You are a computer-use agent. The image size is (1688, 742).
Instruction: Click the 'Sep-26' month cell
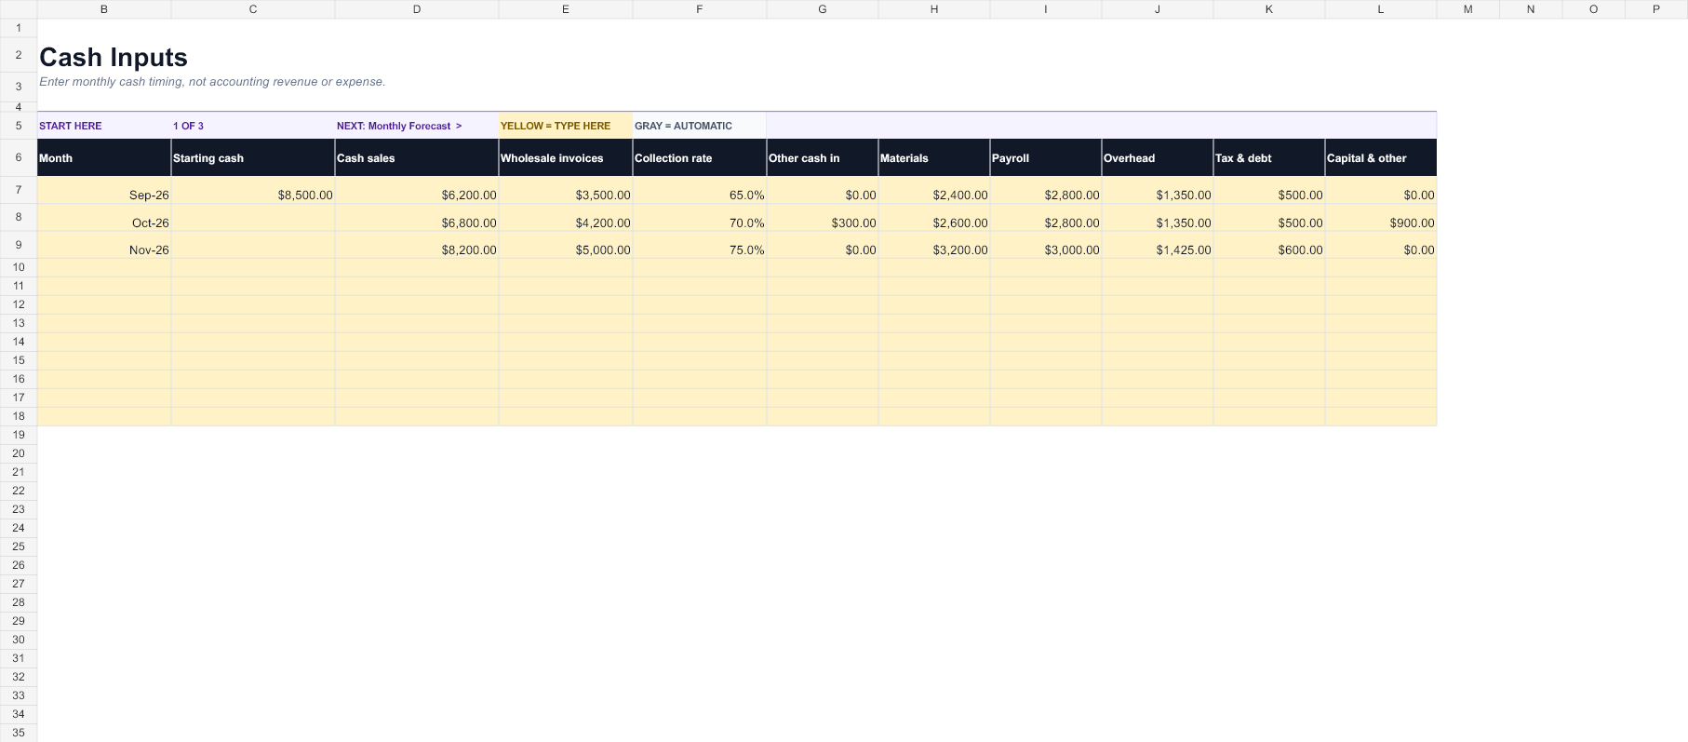104,190
